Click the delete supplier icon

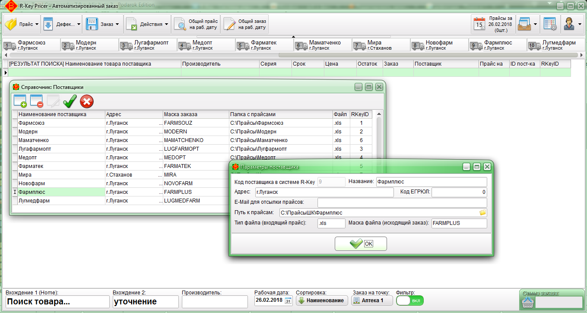pos(36,101)
